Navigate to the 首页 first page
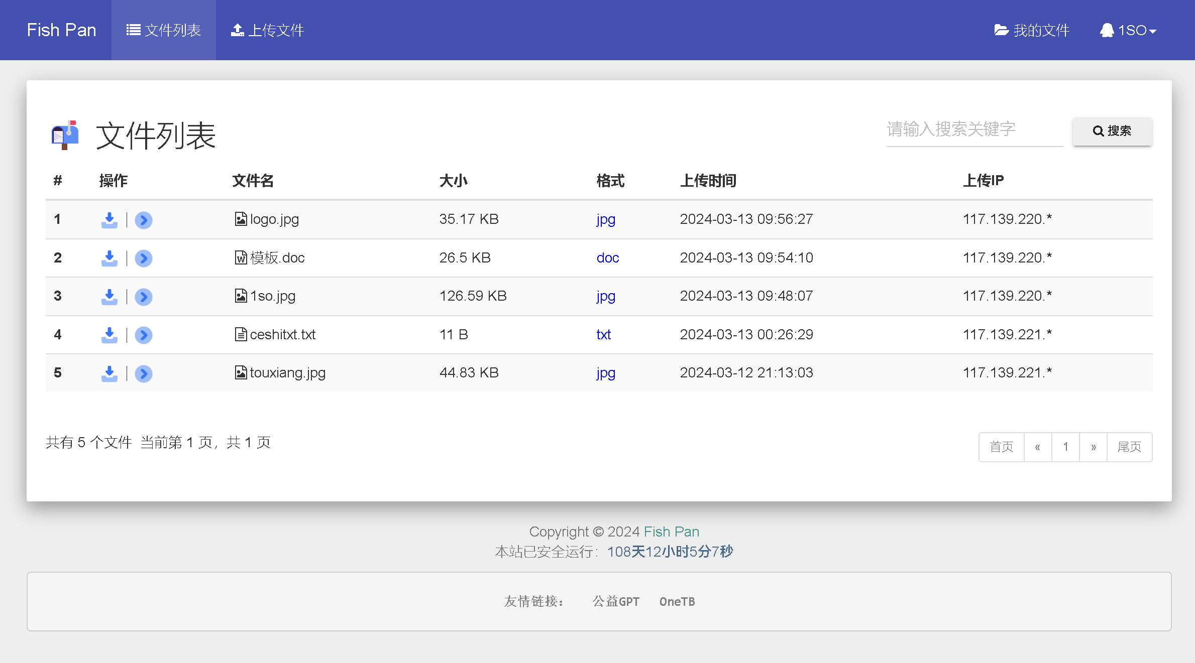Image resolution: width=1195 pixels, height=663 pixels. (x=1001, y=446)
